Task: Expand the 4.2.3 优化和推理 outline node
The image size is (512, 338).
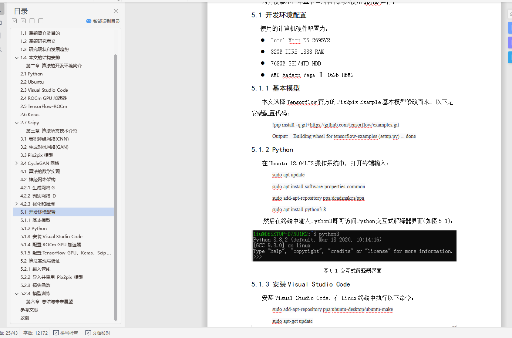Action: (17, 204)
